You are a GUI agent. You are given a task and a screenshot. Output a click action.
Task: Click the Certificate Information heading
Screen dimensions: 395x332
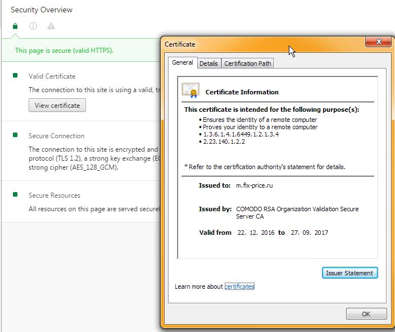pos(242,92)
